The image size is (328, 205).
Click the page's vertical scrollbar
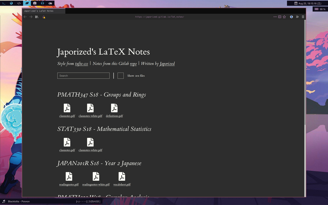click(x=305, y=72)
